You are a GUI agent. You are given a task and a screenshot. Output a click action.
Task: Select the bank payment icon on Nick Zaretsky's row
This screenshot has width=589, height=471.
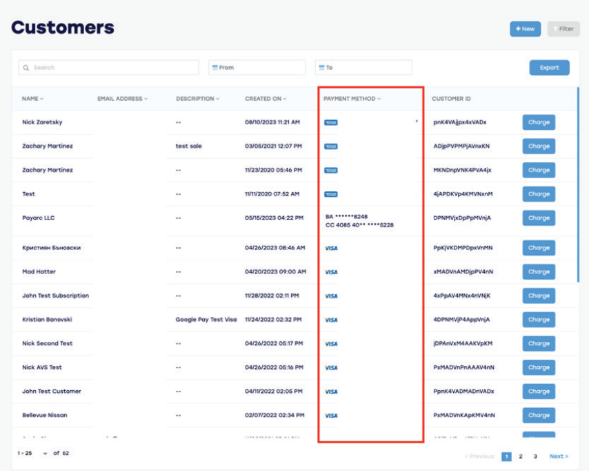point(330,122)
